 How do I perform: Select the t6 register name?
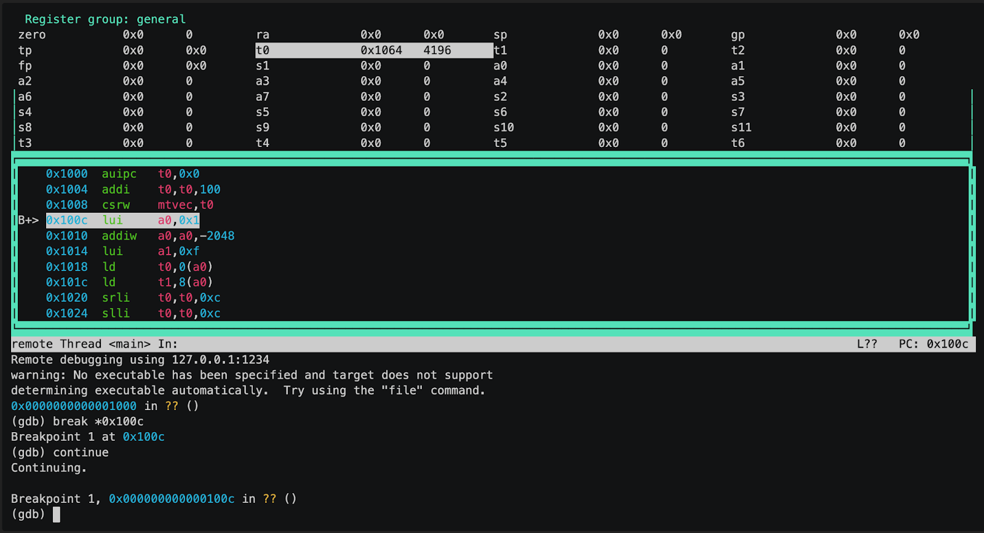tap(737, 143)
